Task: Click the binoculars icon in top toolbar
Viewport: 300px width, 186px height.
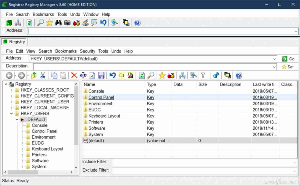Action: coord(58,23)
